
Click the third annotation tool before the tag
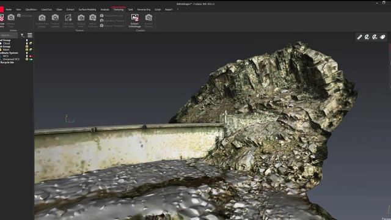(375, 37)
